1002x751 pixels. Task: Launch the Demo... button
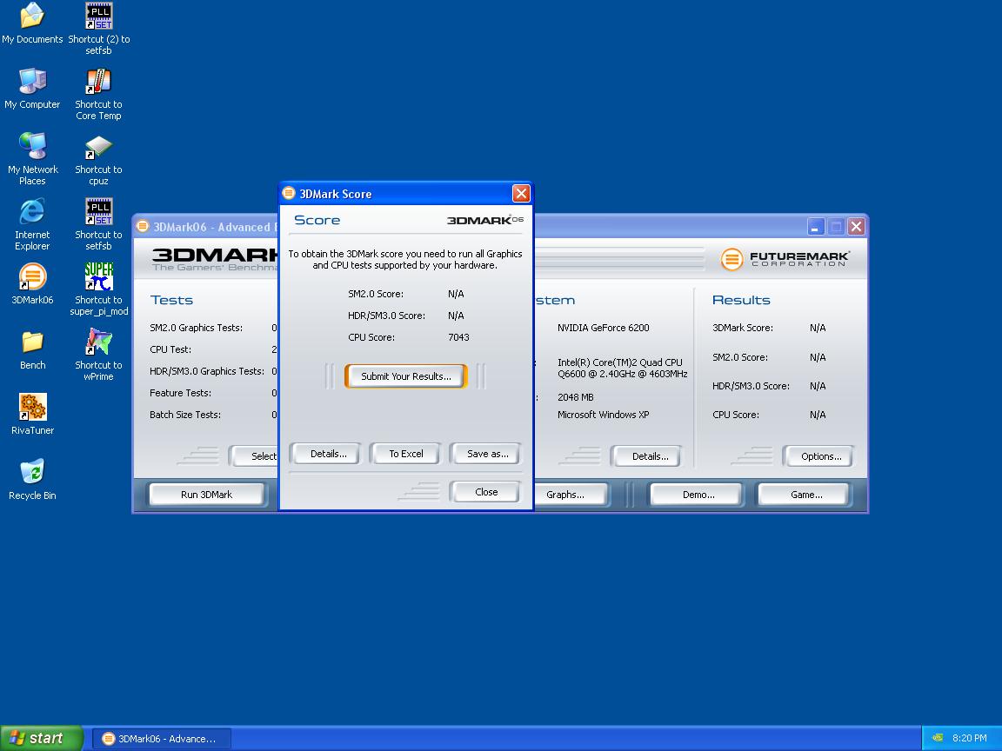(698, 495)
